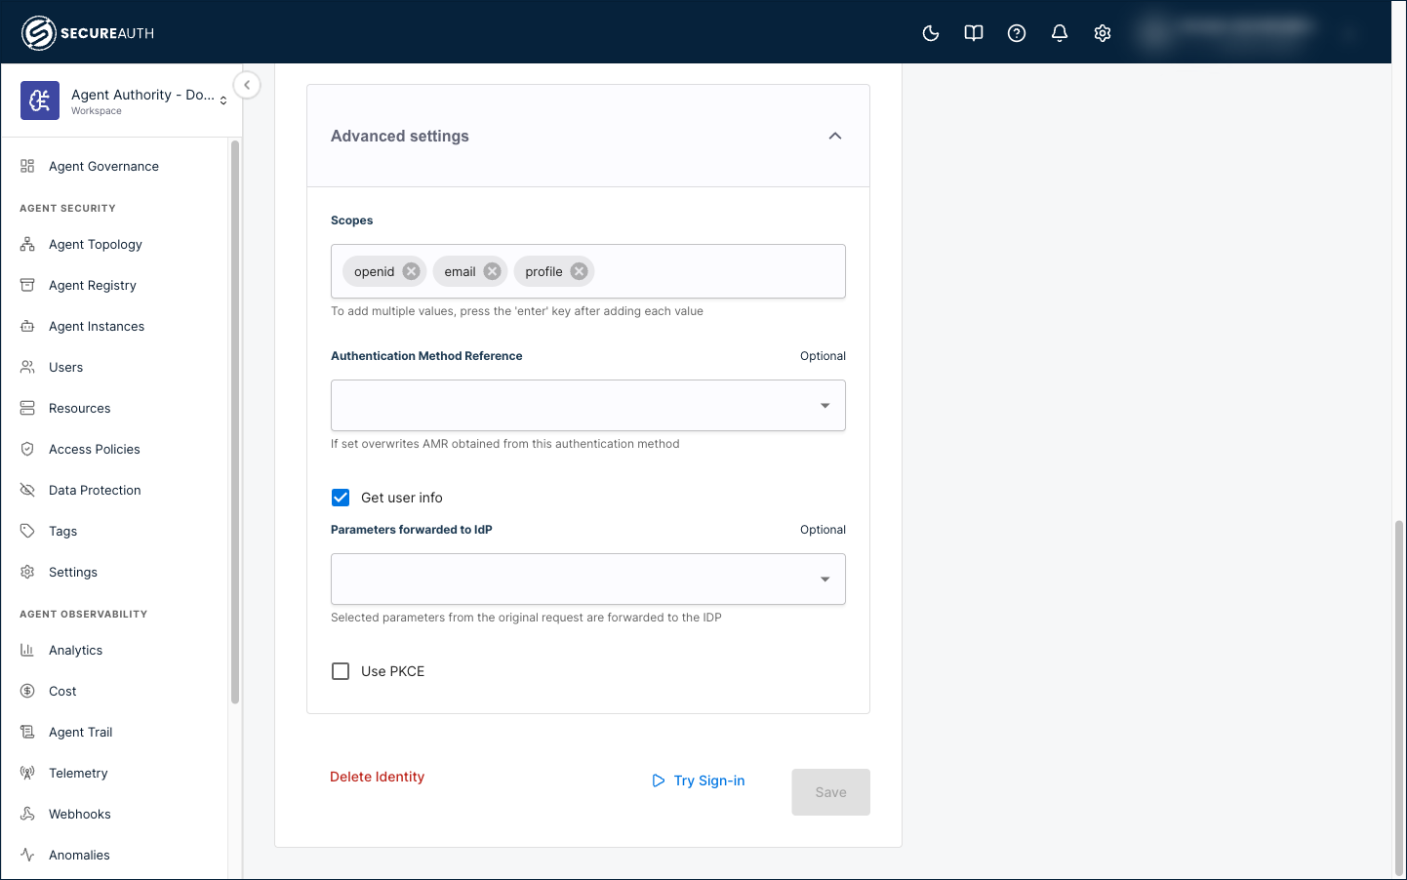Screen dimensions: 1407x880
Task: Click the Tags icon in the sidebar
Action: click(x=27, y=531)
